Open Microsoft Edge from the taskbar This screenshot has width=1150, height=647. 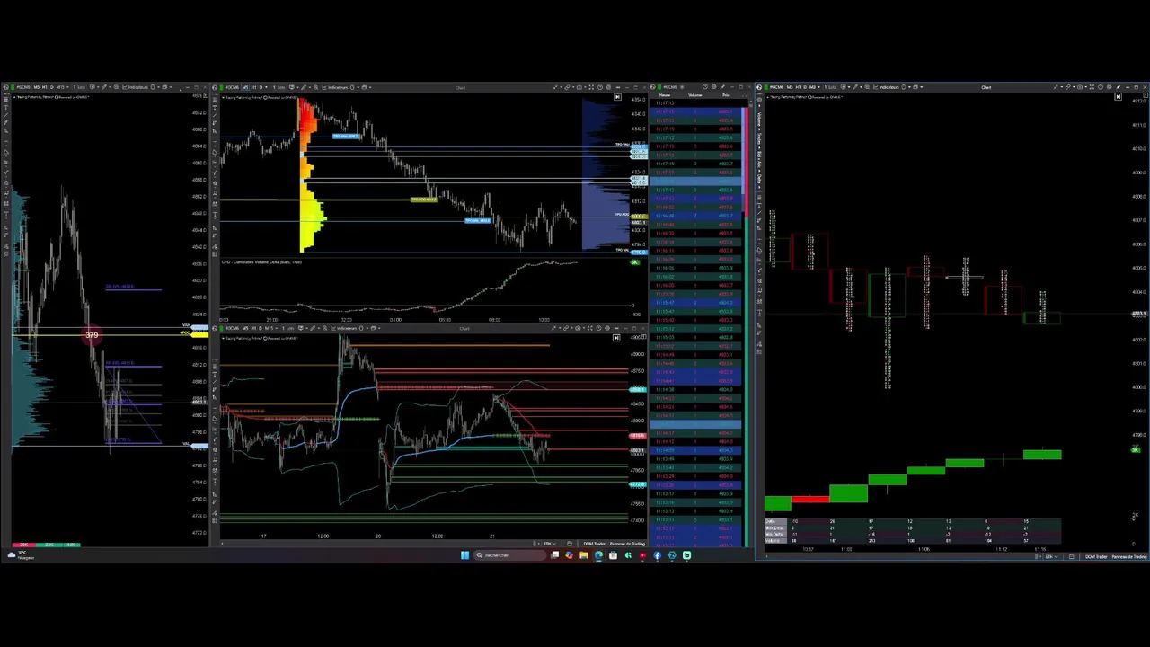[598, 555]
